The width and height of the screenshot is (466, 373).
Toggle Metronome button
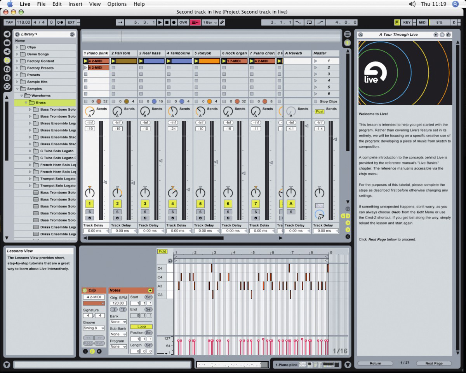[x=60, y=23]
